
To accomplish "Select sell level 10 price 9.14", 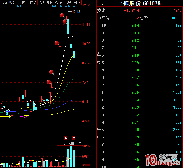I will pos(135,25).
